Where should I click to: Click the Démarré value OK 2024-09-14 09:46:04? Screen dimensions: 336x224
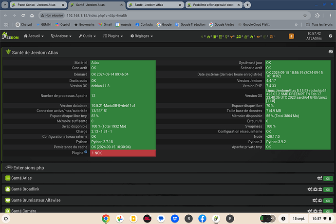(x=110, y=75)
